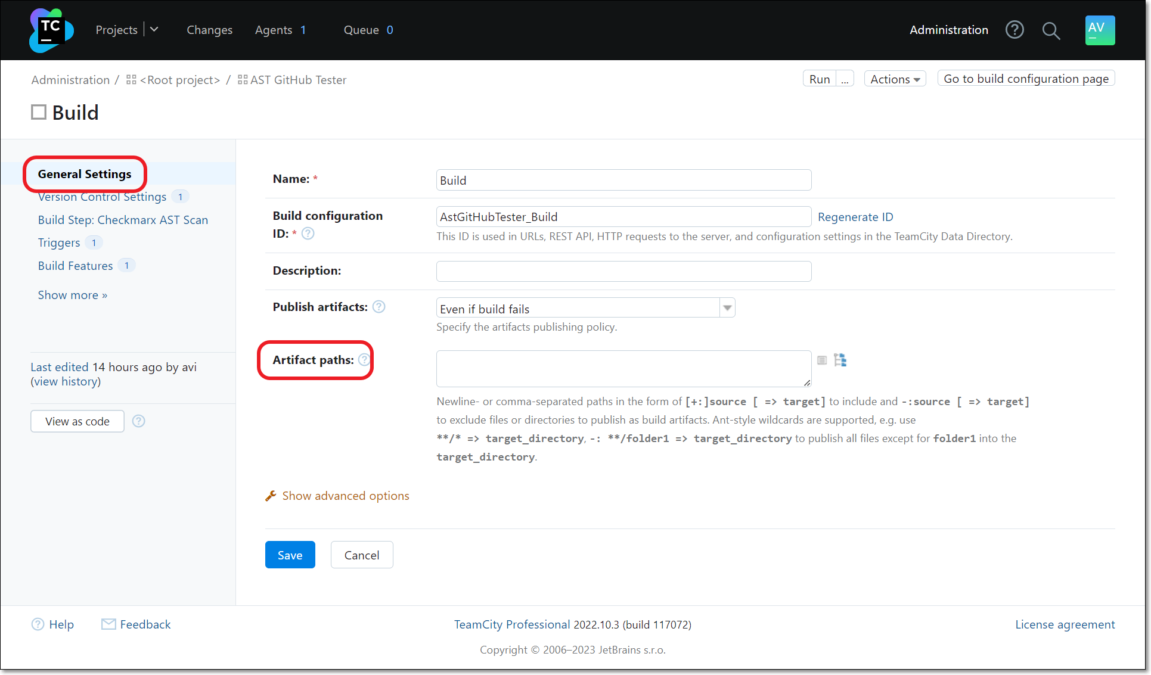Screen dimensions: 1151x675
Task: Open License agreement link
Action: point(1065,624)
